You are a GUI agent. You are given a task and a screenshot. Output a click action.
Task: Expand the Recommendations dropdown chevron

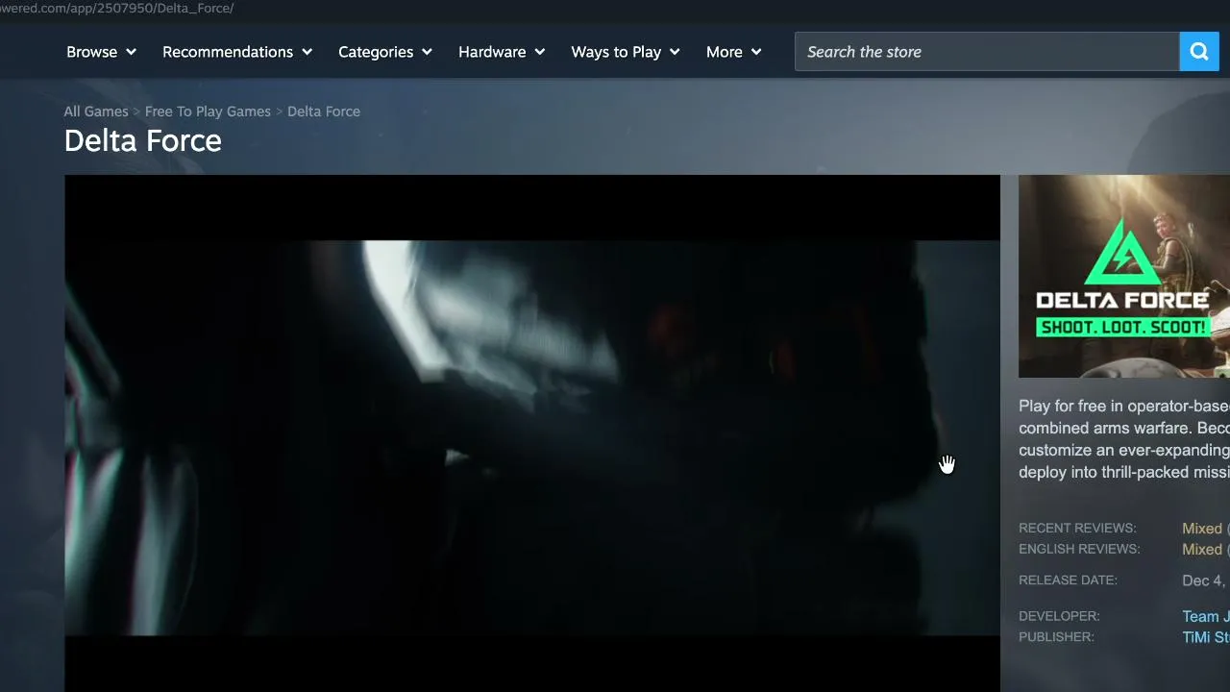pos(307,52)
